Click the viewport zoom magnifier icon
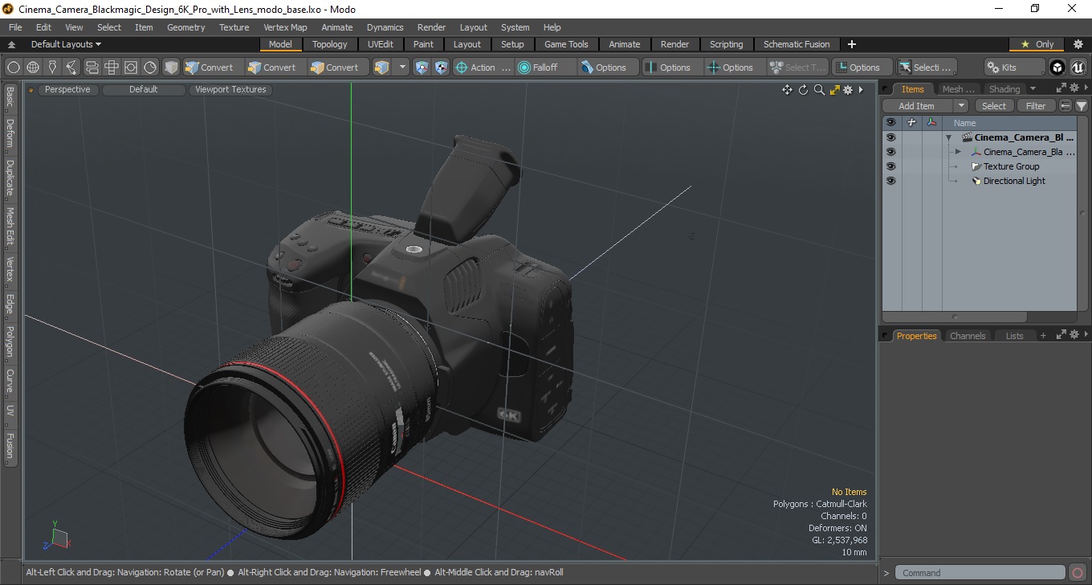Image resolution: width=1092 pixels, height=585 pixels. pos(819,90)
